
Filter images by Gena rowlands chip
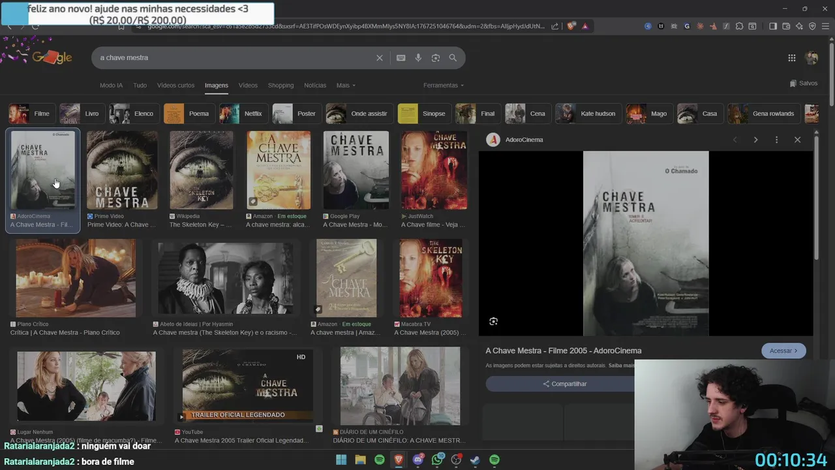[x=763, y=114]
